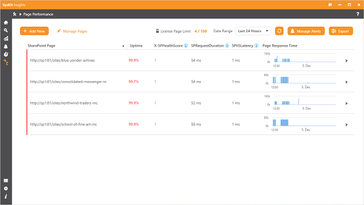Show info for SPRequestDuration column

click(227, 46)
